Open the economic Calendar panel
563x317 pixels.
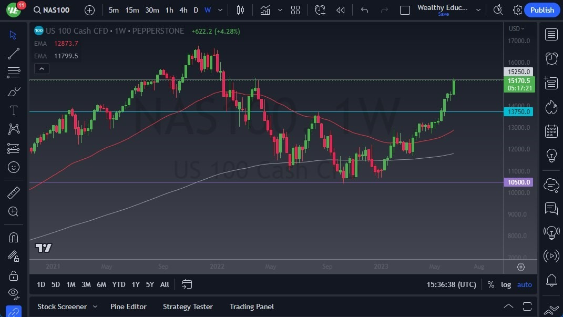point(551,131)
